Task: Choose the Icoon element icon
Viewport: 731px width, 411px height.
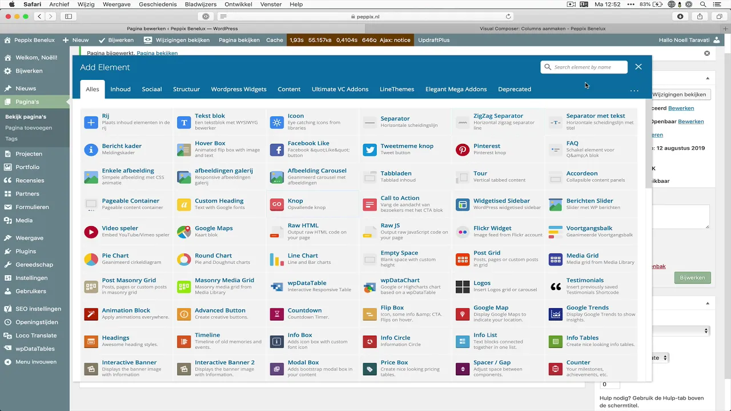Action: click(x=277, y=122)
